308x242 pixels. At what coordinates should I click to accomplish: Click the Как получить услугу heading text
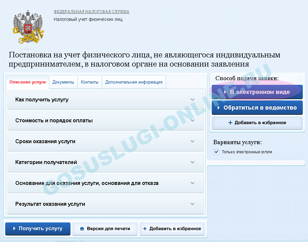pyautogui.click(x=42, y=100)
